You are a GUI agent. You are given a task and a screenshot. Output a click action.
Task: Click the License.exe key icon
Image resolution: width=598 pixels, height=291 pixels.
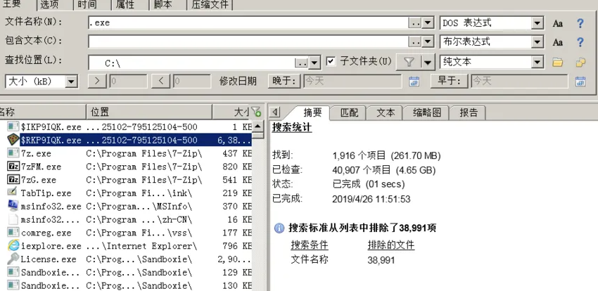(x=13, y=259)
